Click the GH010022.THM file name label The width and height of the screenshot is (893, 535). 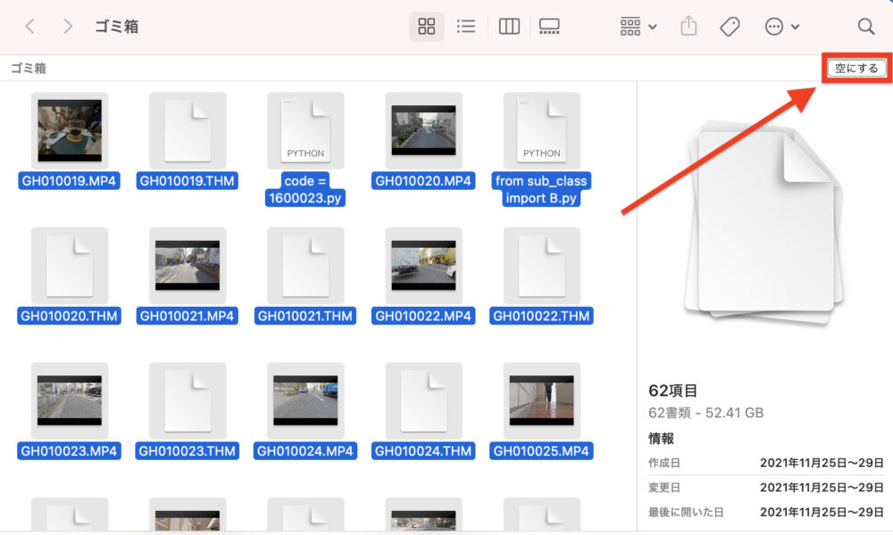pyautogui.click(x=541, y=317)
